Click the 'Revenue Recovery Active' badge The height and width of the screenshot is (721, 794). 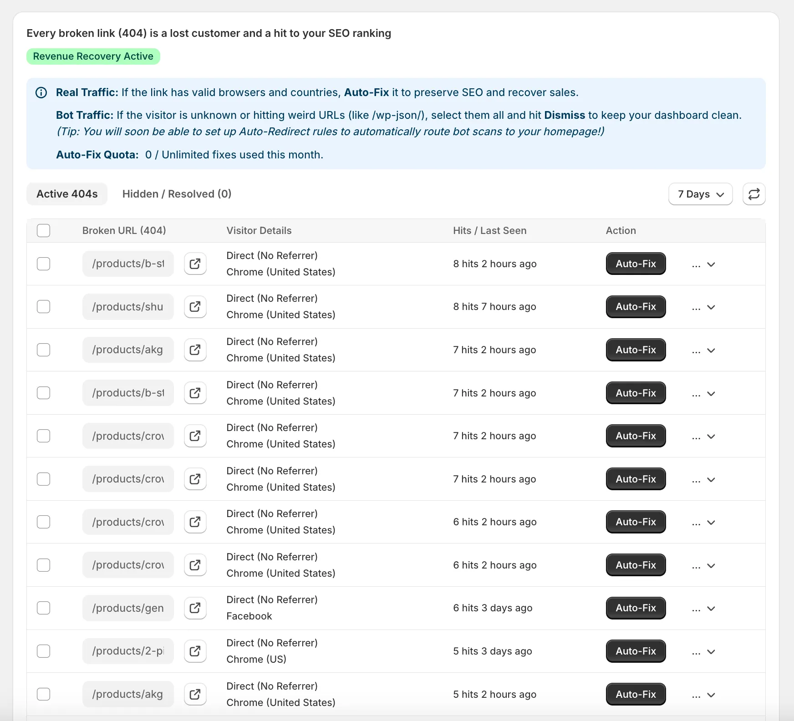click(x=93, y=56)
